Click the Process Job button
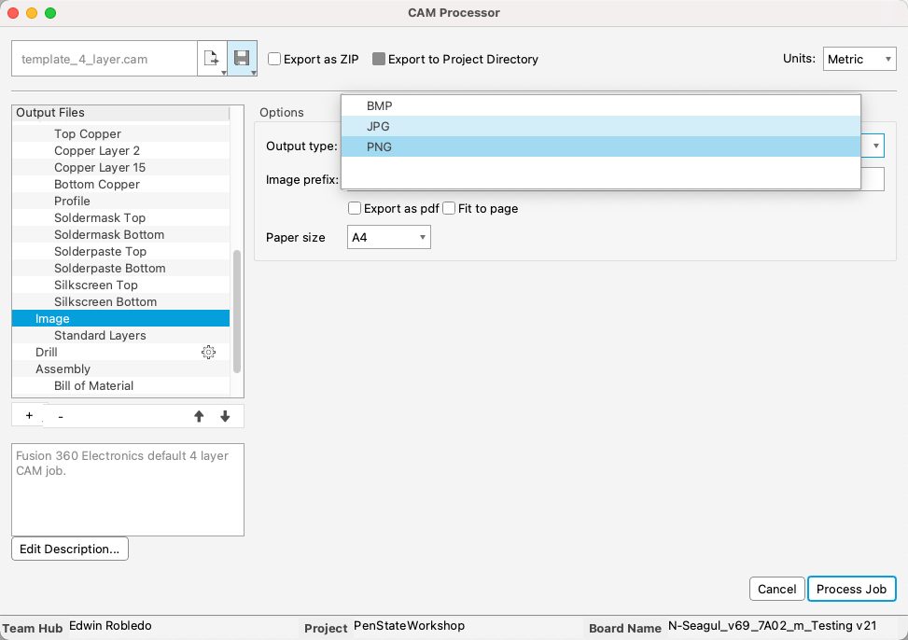The width and height of the screenshot is (908, 640). [x=851, y=589]
